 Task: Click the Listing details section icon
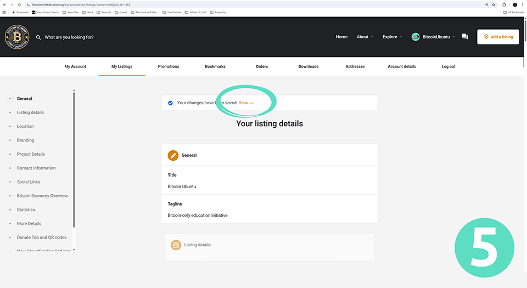pos(176,245)
